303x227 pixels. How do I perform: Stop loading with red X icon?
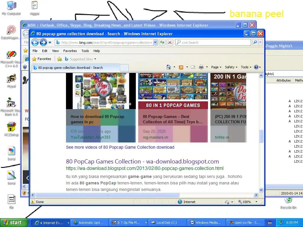(170, 43)
